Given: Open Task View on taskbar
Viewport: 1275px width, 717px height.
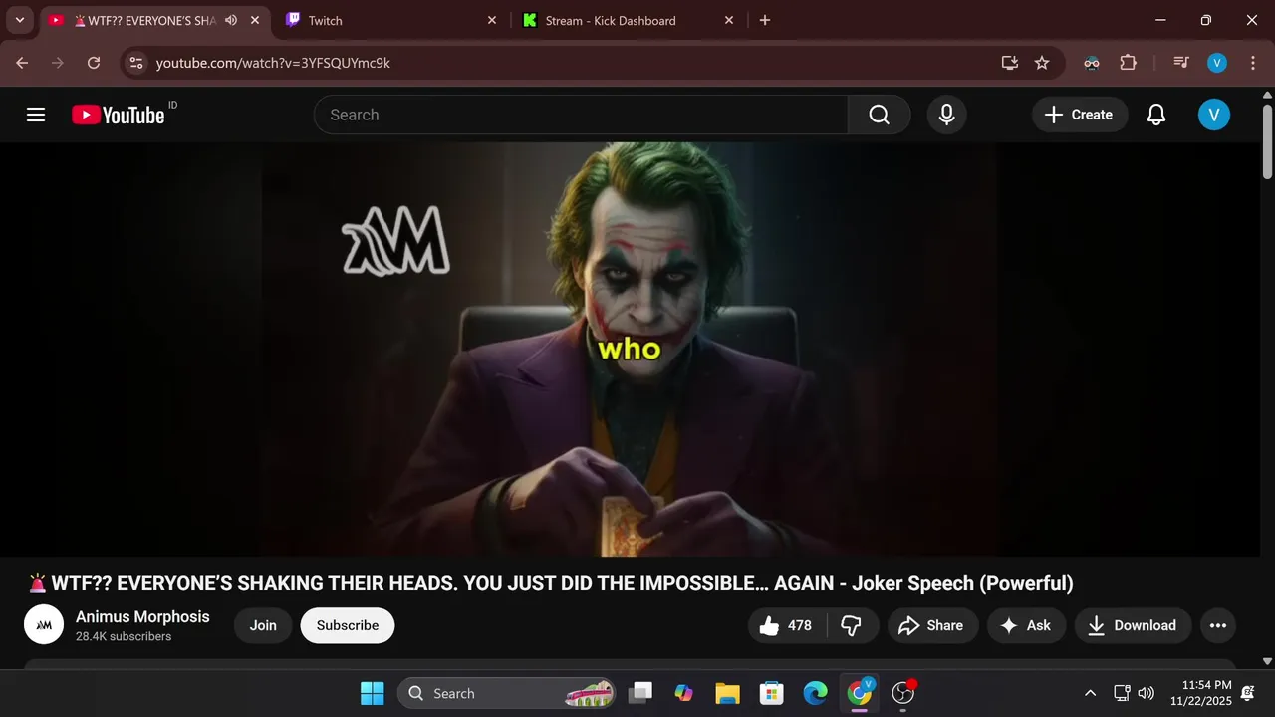Looking at the screenshot, I should [640, 693].
